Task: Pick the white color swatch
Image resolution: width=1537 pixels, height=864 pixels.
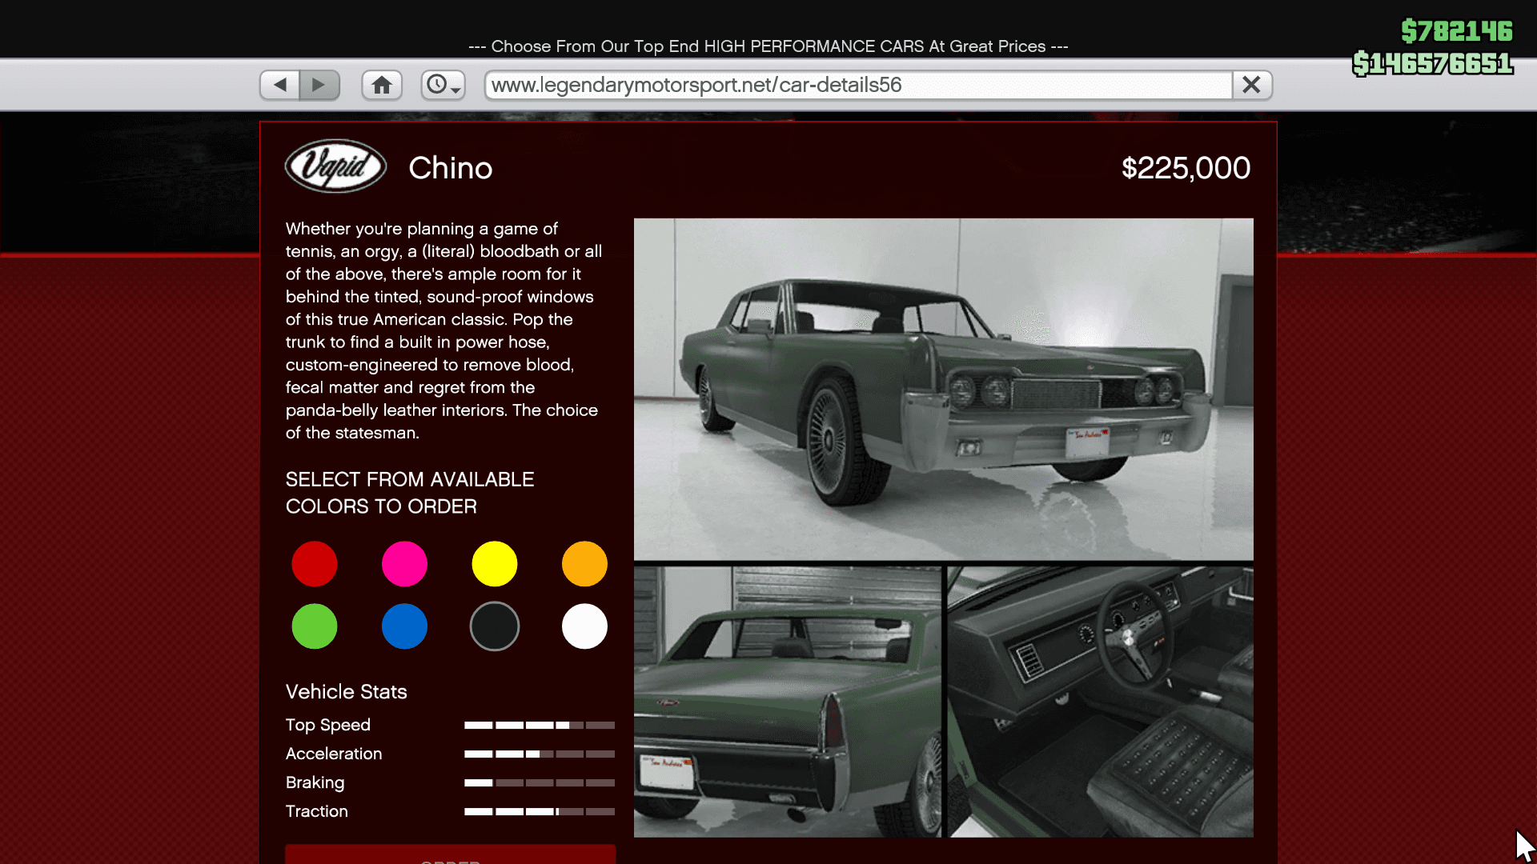Action: tap(584, 626)
